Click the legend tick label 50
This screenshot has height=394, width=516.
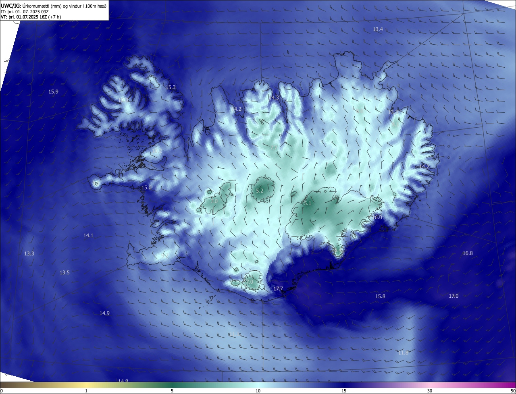(513, 391)
